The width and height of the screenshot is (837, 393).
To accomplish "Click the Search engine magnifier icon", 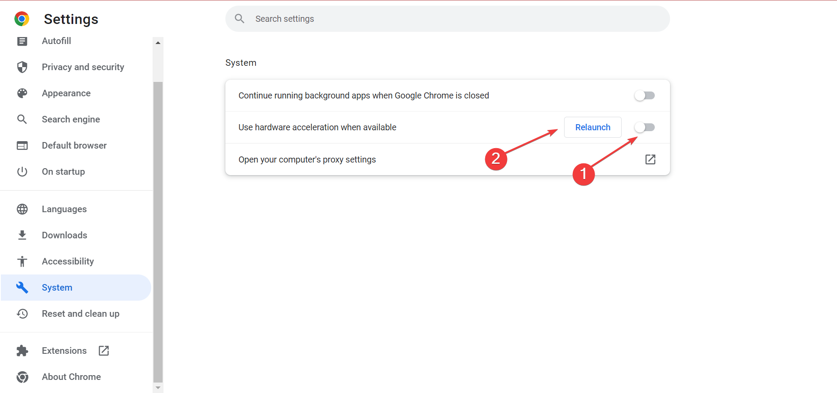I will pyautogui.click(x=22, y=119).
